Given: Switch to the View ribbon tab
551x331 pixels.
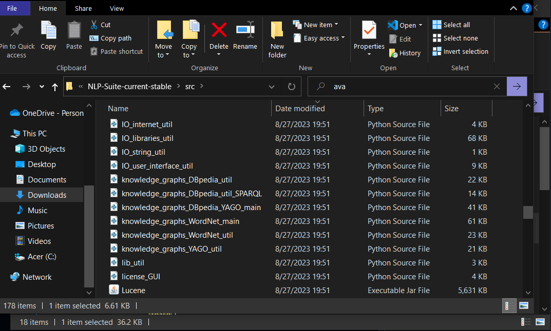Looking at the screenshot, I should point(117,8).
